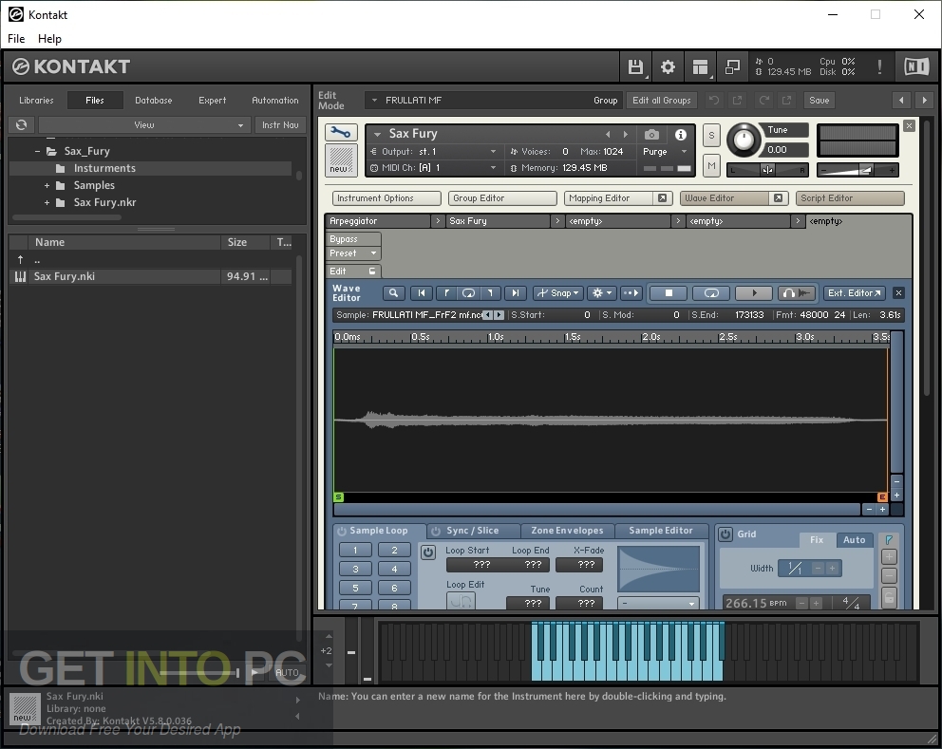The width and height of the screenshot is (942, 749).
Task: Select loop slot 4
Action: [x=394, y=569]
